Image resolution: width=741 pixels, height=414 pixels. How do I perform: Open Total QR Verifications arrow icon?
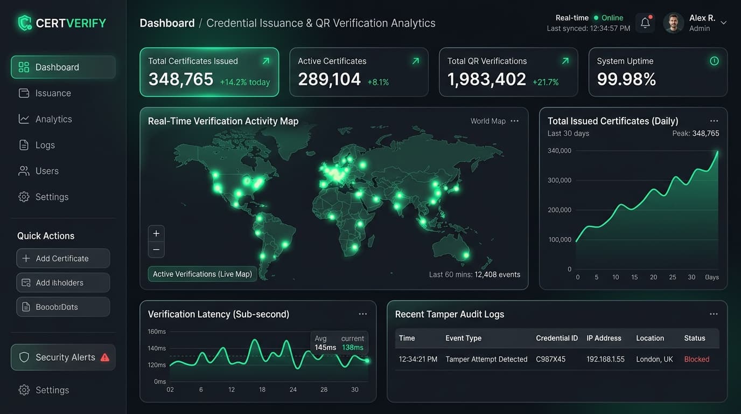565,61
